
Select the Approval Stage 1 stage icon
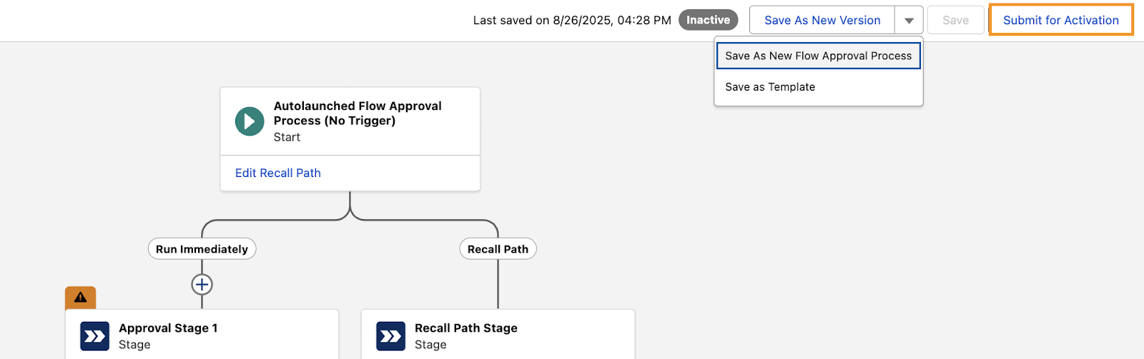pos(94,336)
